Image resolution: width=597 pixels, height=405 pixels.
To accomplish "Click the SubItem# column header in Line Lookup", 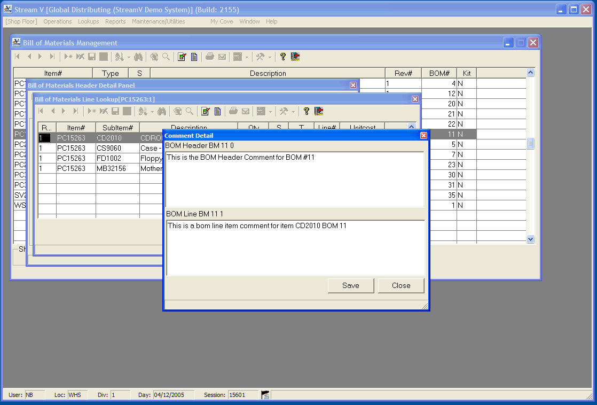I will pos(117,128).
